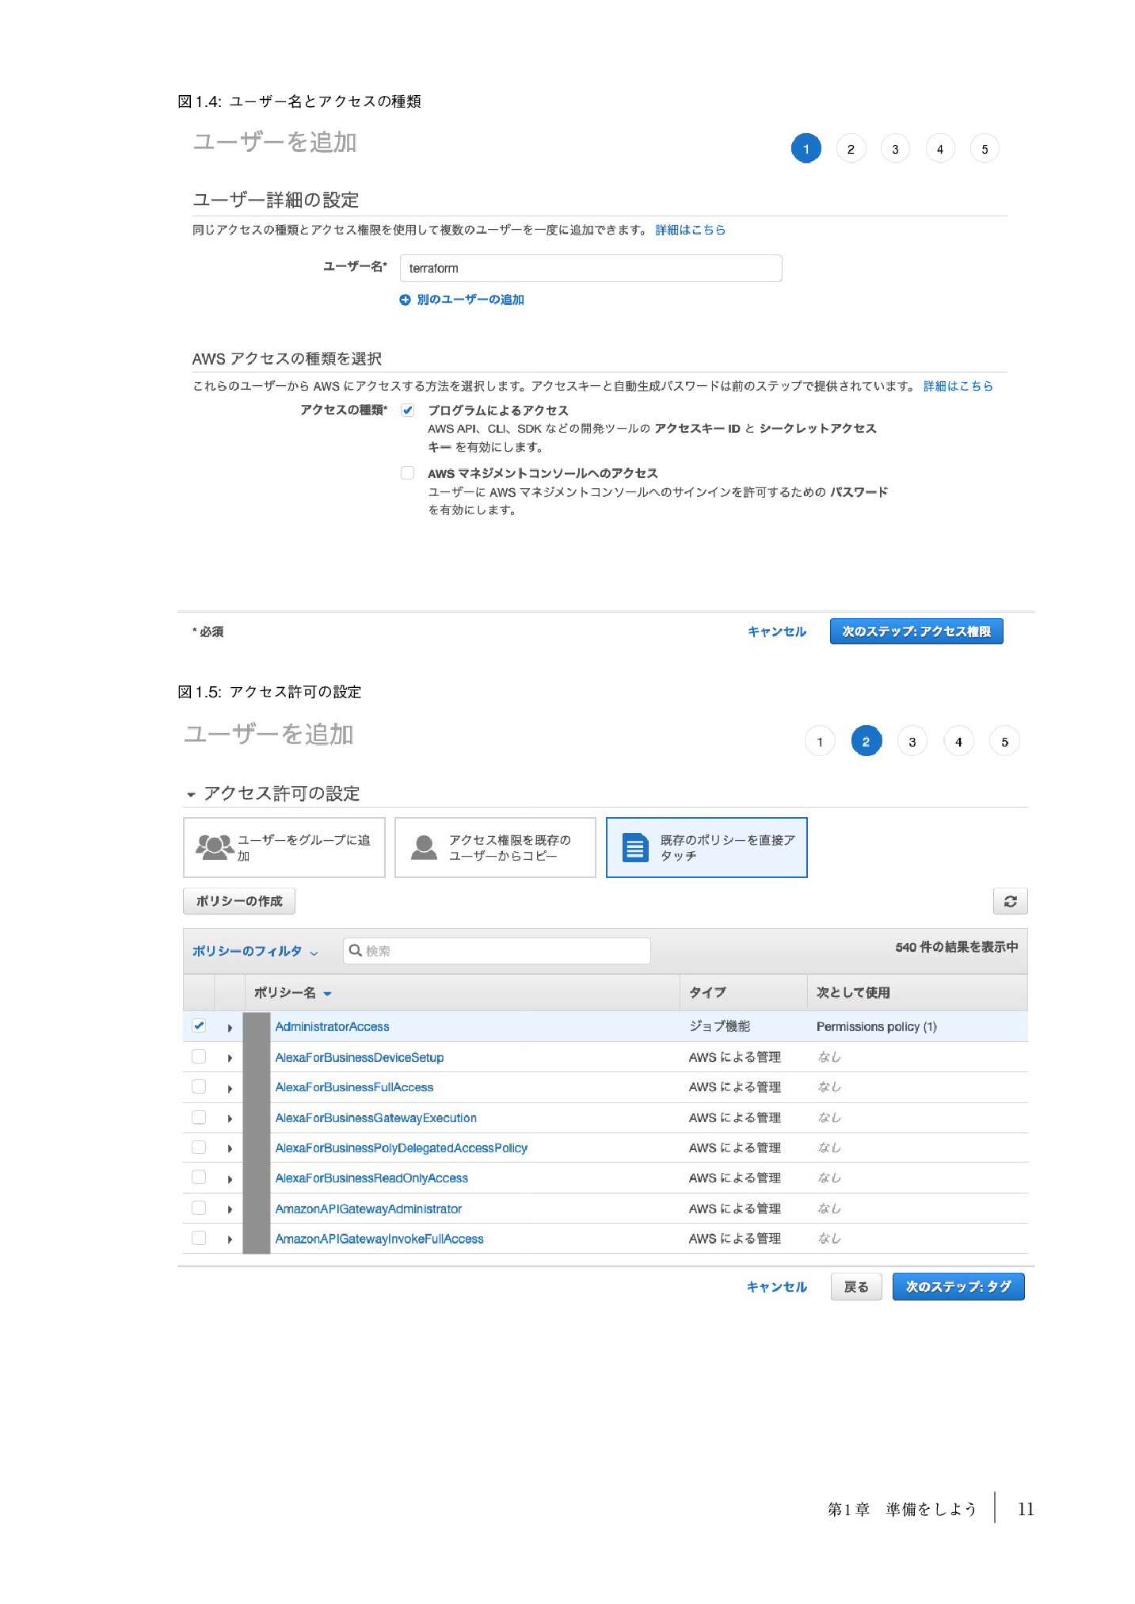Check the AlexaForBusinessDeviceSetup policy

click(x=199, y=1056)
